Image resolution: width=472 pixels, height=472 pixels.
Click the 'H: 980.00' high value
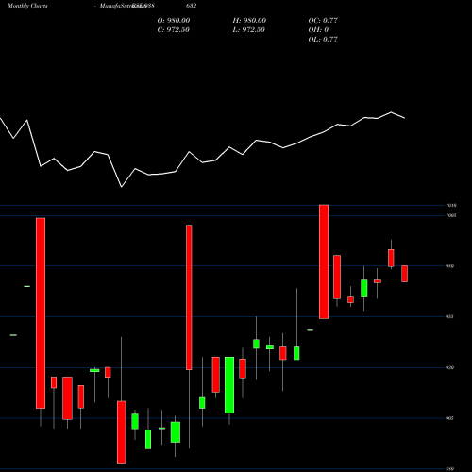coord(249,21)
